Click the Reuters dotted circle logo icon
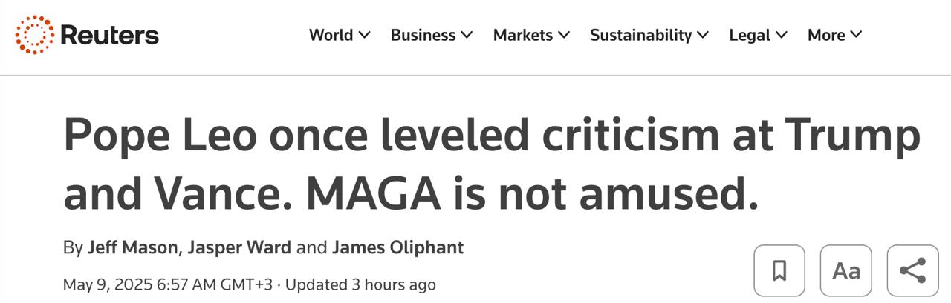Screen dimensions: 951x303 35,35
